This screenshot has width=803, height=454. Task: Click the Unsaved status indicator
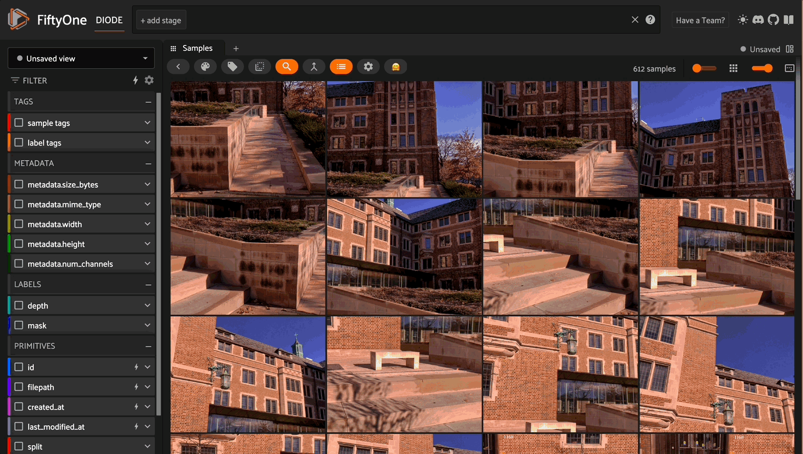click(x=760, y=49)
